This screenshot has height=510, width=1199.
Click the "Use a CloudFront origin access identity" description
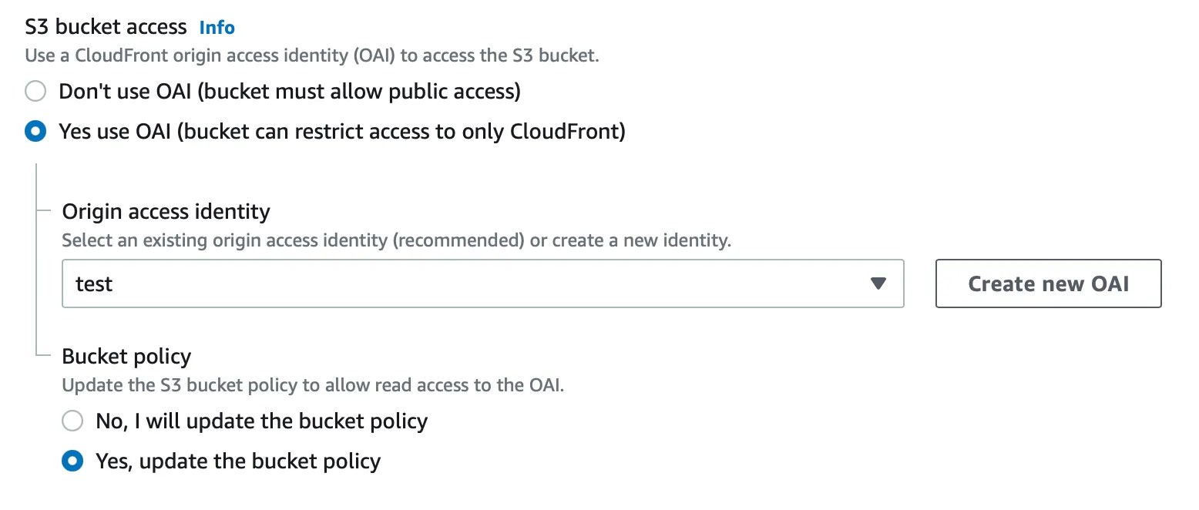[311, 55]
